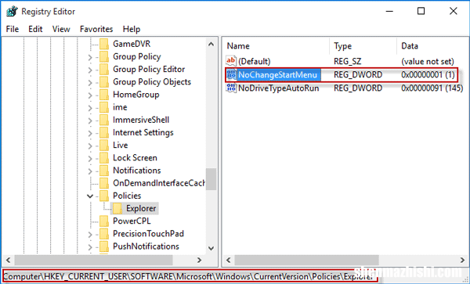Select the Explorer subkey folder icon
Viewport: 470px width, 284px height.
[x=117, y=208]
